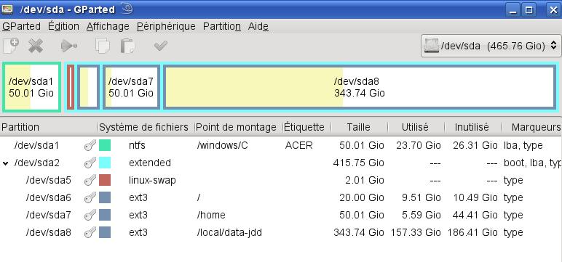Click the key lock icon on /dev/sda1

90,145
